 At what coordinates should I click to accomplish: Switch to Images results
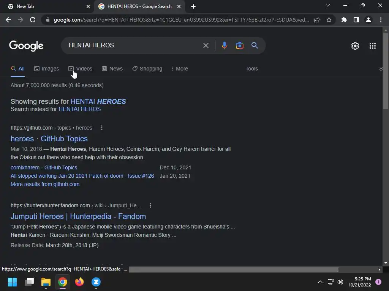[x=47, y=69]
